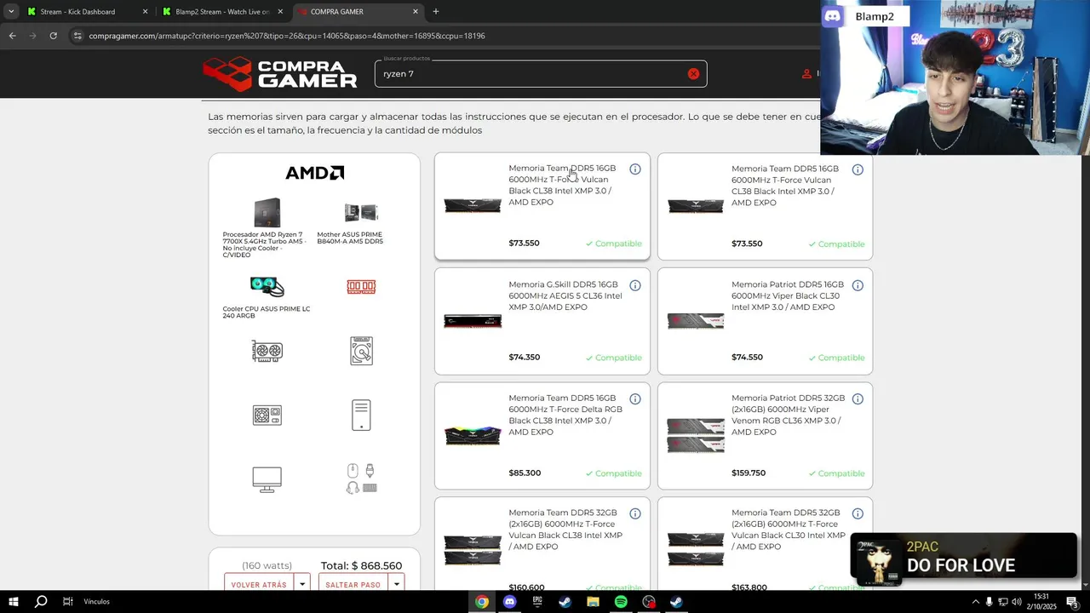
Task: Click price $159.750 on Viper Venom card
Action: (749, 473)
